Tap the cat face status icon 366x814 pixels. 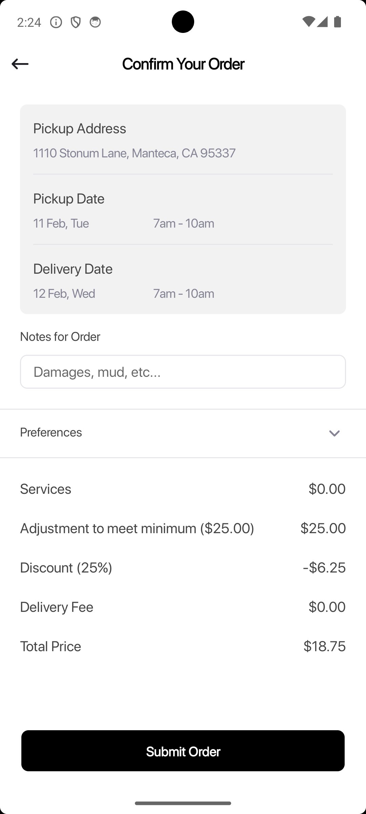click(x=95, y=22)
